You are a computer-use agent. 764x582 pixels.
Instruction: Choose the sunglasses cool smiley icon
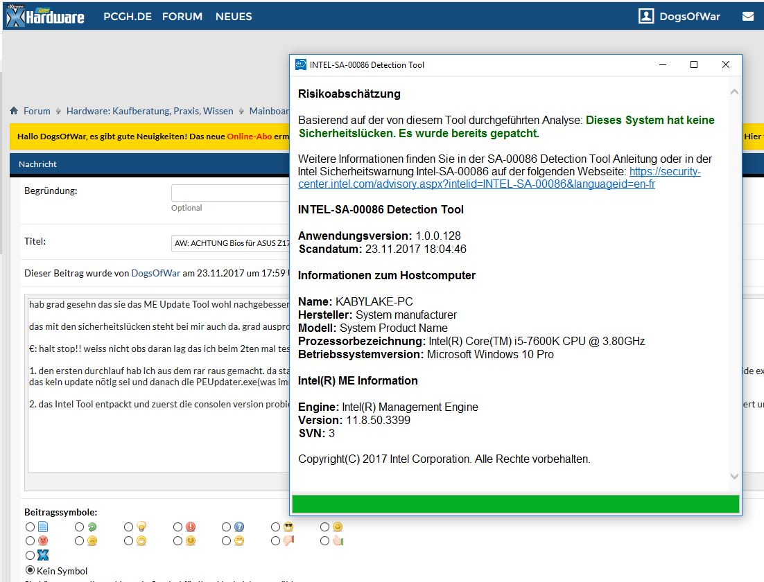click(x=289, y=527)
